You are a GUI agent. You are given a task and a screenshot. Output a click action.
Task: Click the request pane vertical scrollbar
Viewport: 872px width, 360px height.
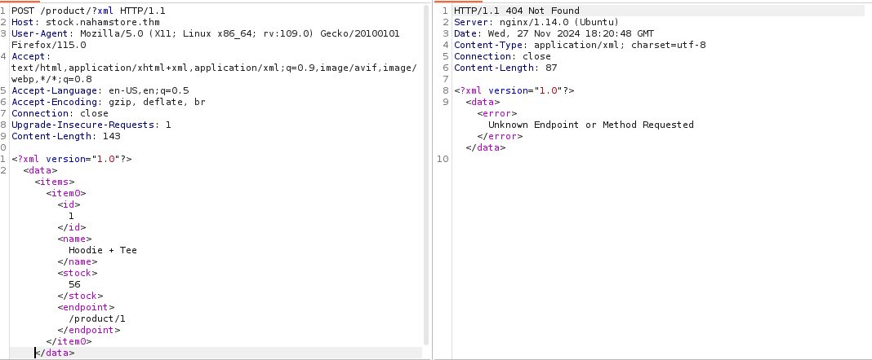click(x=426, y=175)
